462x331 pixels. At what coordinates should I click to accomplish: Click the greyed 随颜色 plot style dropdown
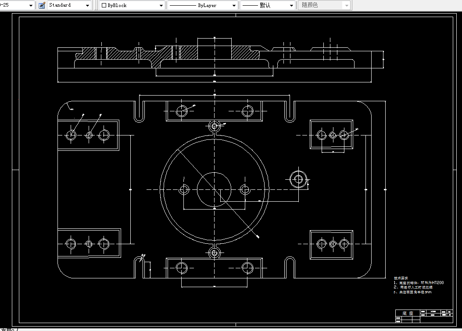324,5
